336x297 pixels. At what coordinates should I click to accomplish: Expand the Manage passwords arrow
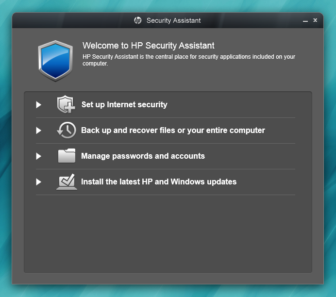38,156
